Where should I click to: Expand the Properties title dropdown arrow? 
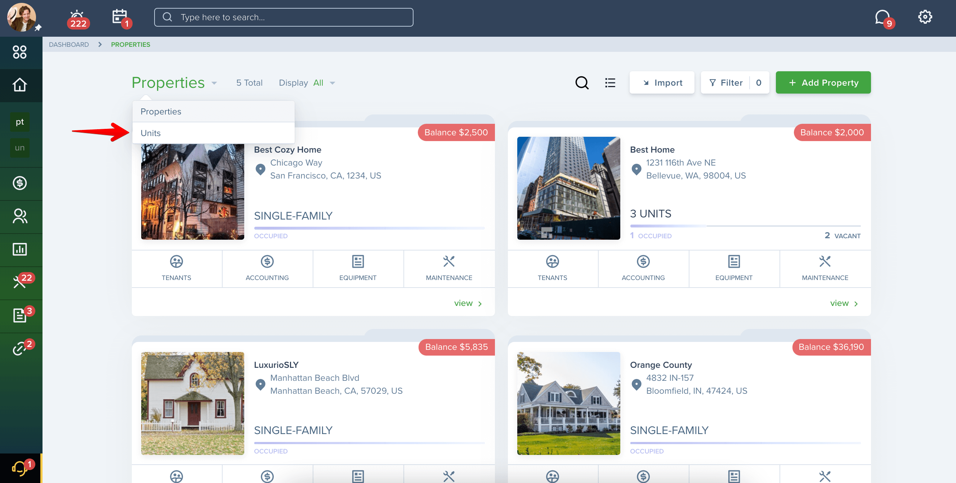[214, 83]
